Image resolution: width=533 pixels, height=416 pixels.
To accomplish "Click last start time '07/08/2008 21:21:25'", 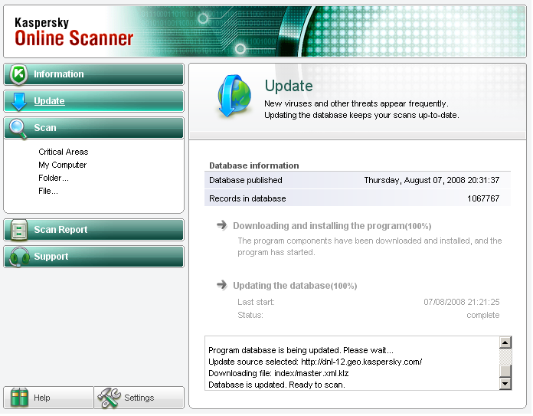I will (463, 303).
